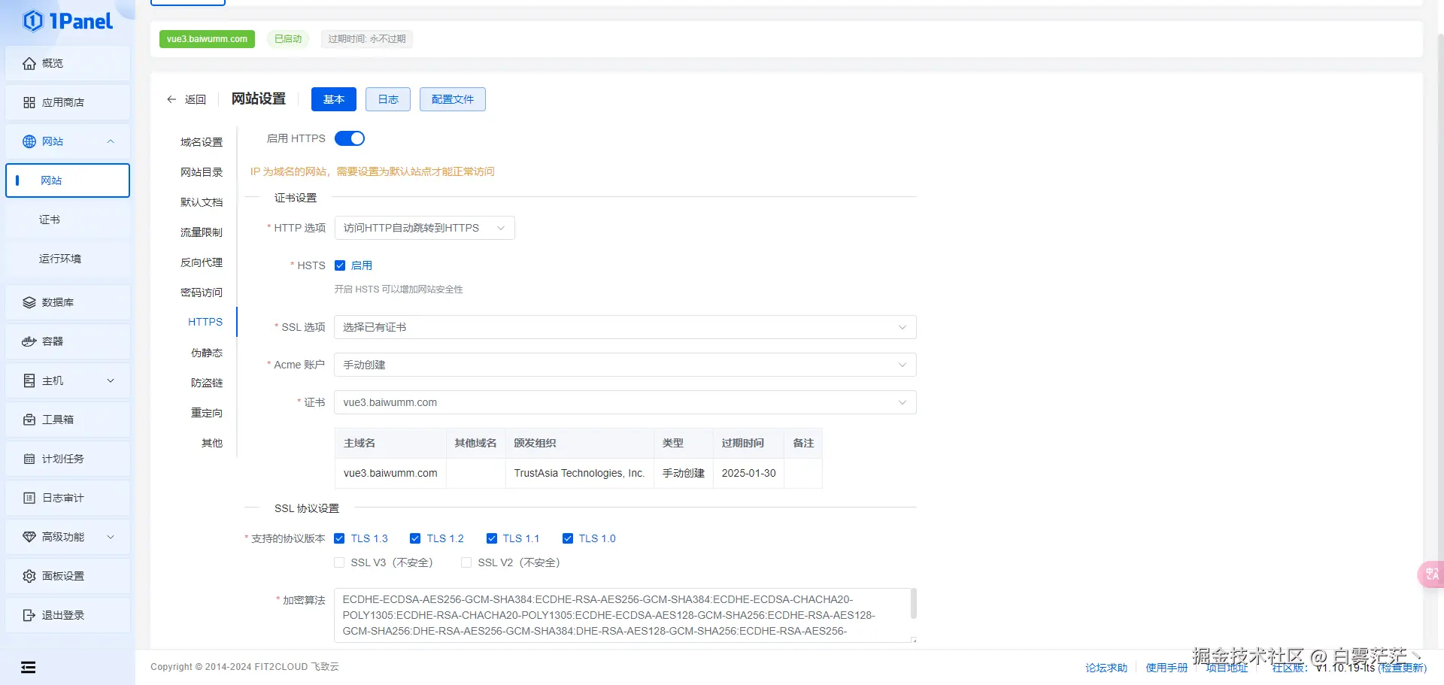Open the 其他 settings section
1444x685 pixels.
point(212,443)
